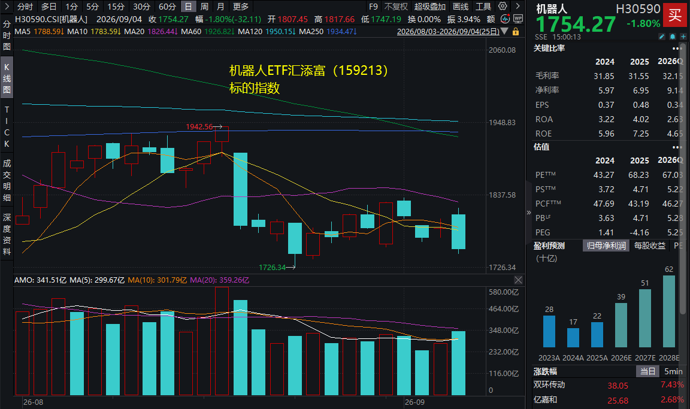Switch to 分时 timeframe tab
Image resolution: width=690 pixels, height=409 pixels.
[x=25, y=7]
